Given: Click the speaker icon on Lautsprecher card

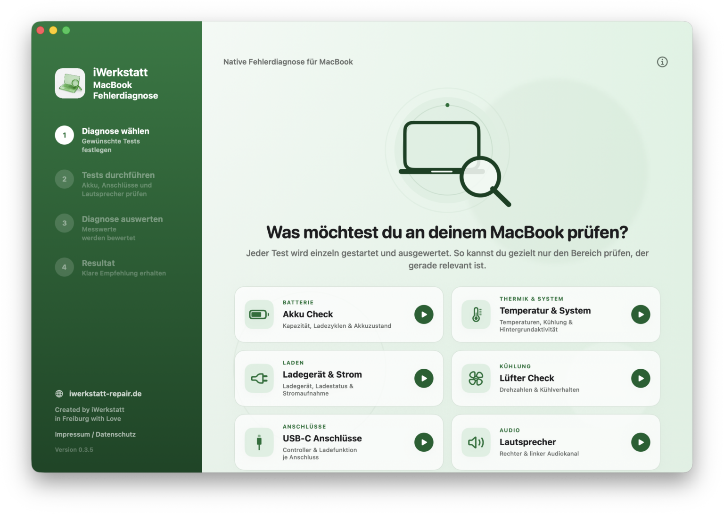Looking at the screenshot, I should (476, 442).
